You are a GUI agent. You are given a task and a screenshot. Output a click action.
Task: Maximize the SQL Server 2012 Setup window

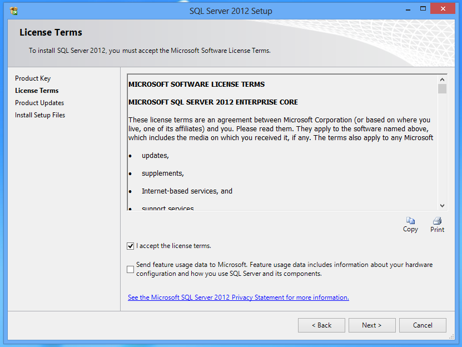pyautogui.click(x=423, y=9)
